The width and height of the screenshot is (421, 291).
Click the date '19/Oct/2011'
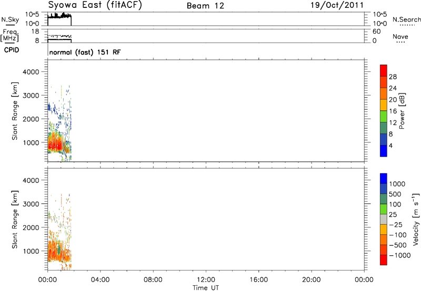tap(337, 5)
